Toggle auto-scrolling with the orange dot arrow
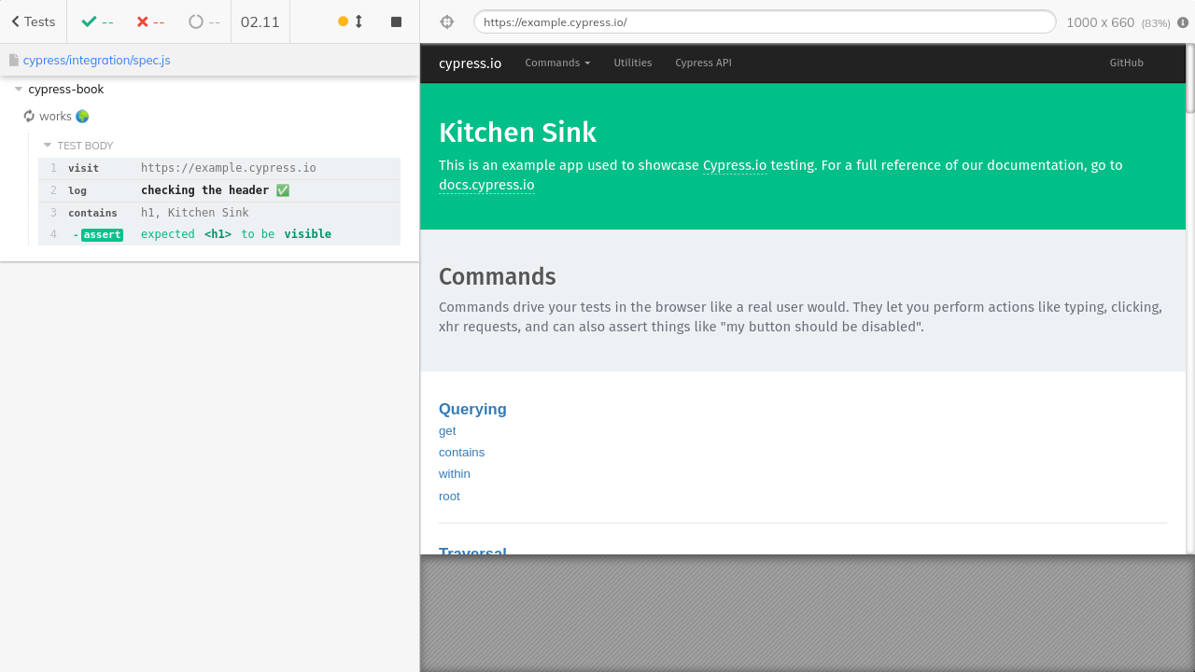 350,21
